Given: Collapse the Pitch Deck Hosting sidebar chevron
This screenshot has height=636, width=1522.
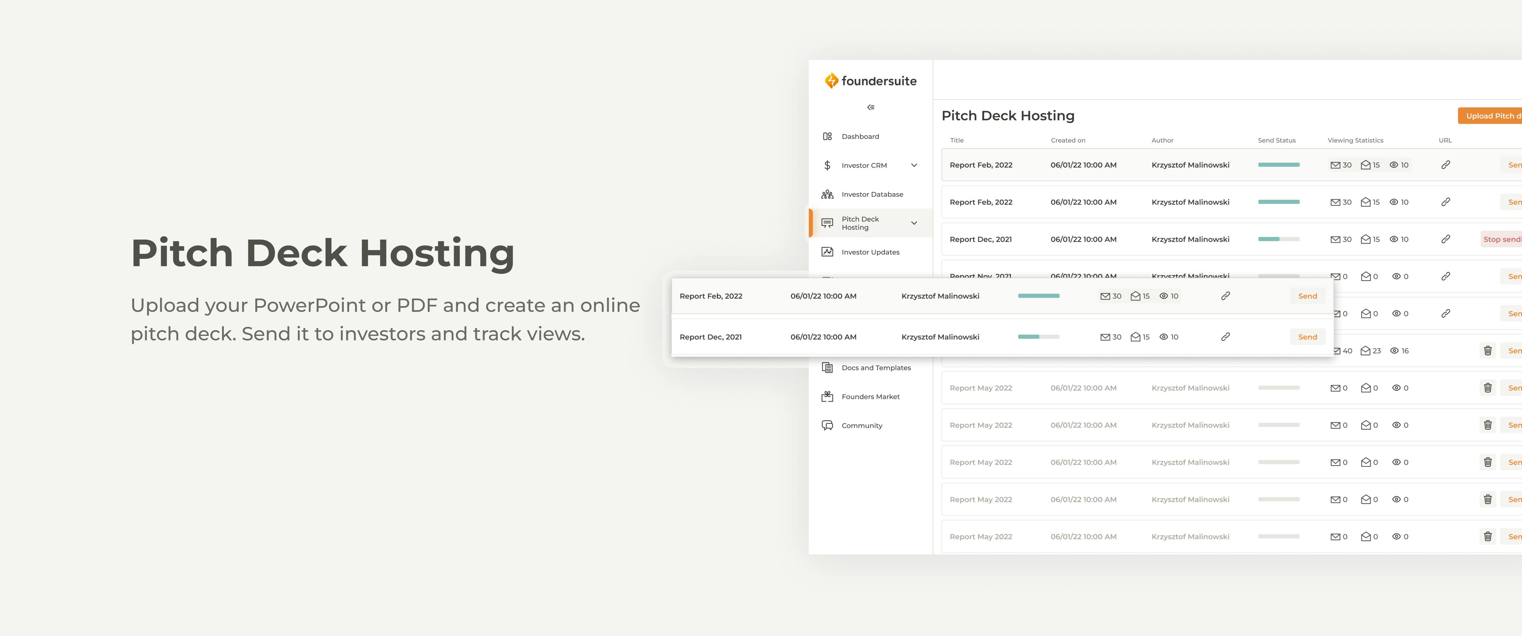Looking at the screenshot, I should (x=914, y=223).
